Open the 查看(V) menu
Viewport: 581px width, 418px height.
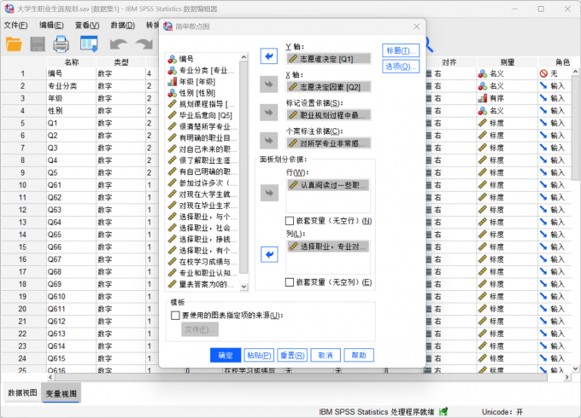(x=87, y=25)
